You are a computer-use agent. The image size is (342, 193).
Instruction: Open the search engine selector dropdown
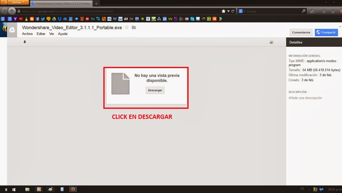point(242,11)
